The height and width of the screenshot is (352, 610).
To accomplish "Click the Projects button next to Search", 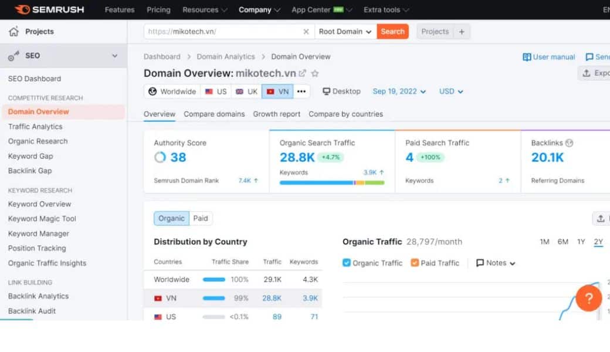I will click(435, 32).
